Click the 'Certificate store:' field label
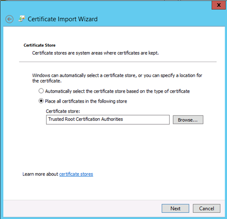The width and height of the screenshot is (227, 219). coord(63,111)
